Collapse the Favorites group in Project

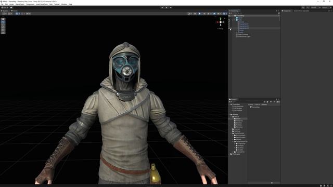click(x=229, y=104)
